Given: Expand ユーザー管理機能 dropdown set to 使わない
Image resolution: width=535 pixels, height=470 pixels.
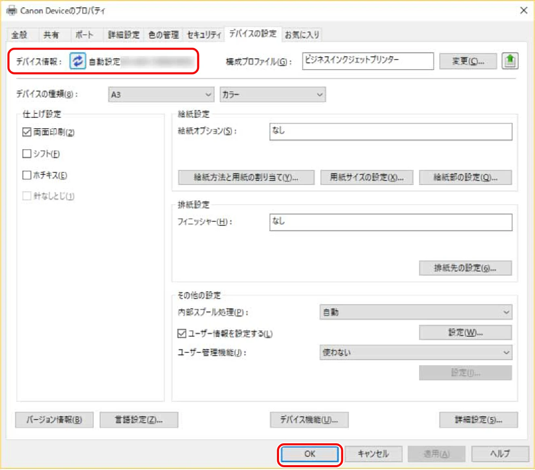Looking at the screenshot, I should pos(416,352).
